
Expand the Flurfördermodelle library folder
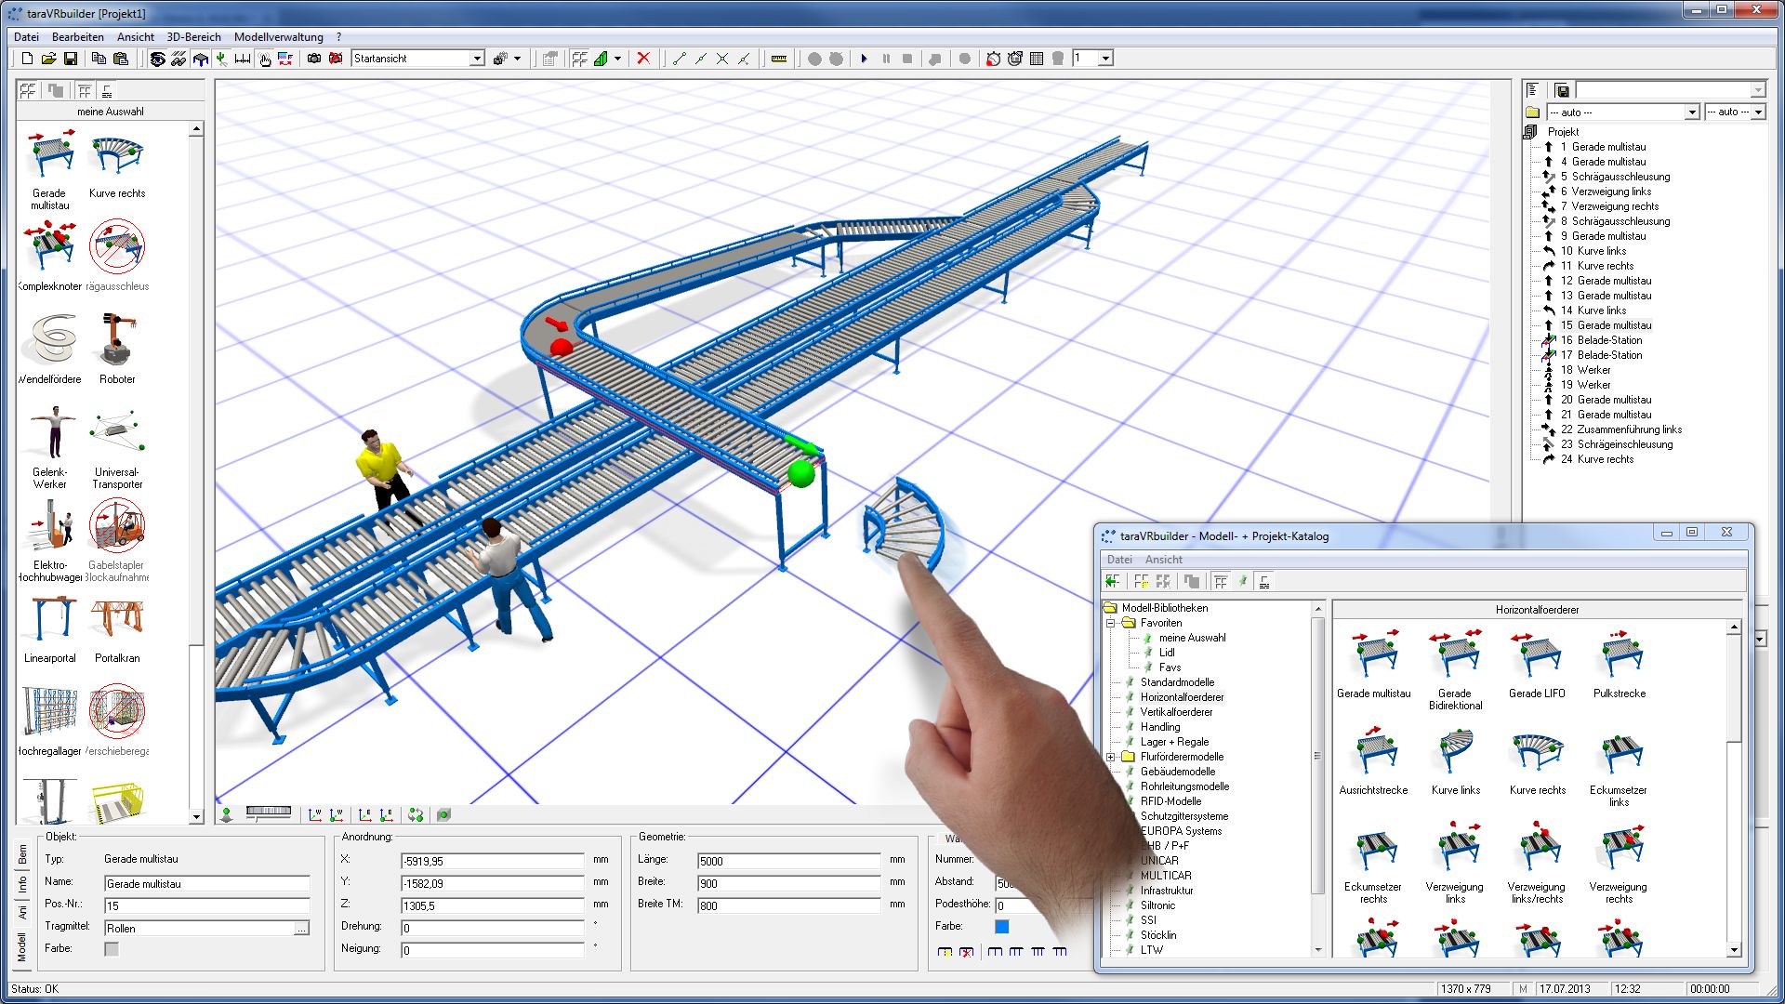tap(1111, 757)
